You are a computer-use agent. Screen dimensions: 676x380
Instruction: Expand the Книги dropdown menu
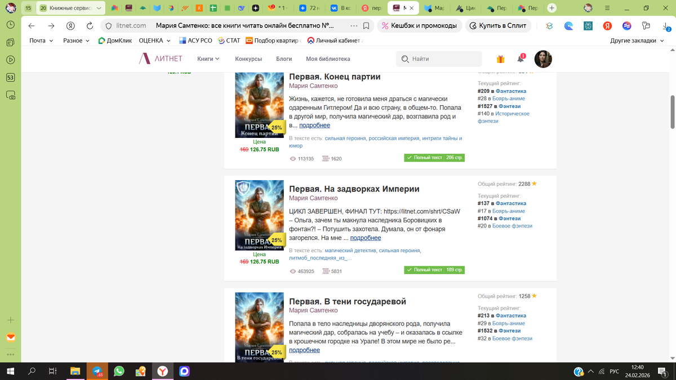pyautogui.click(x=208, y=59)
